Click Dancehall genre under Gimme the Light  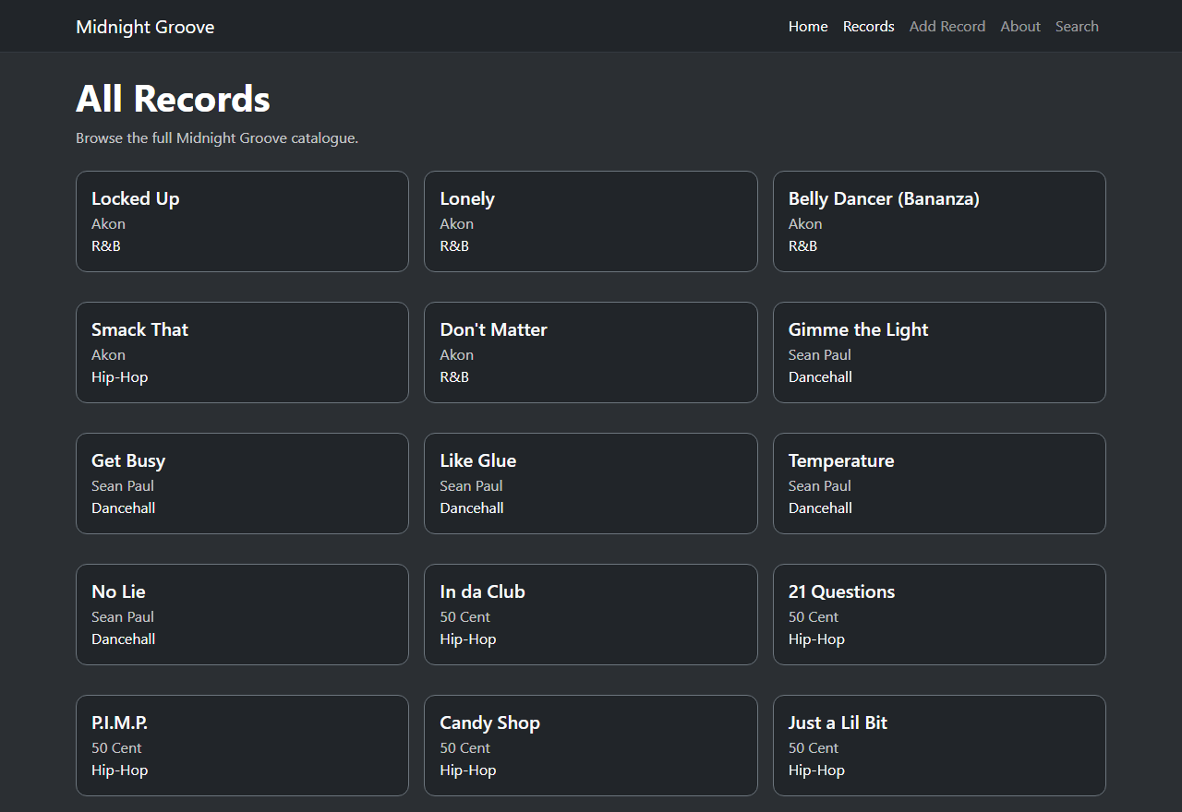tap(820, 376)
